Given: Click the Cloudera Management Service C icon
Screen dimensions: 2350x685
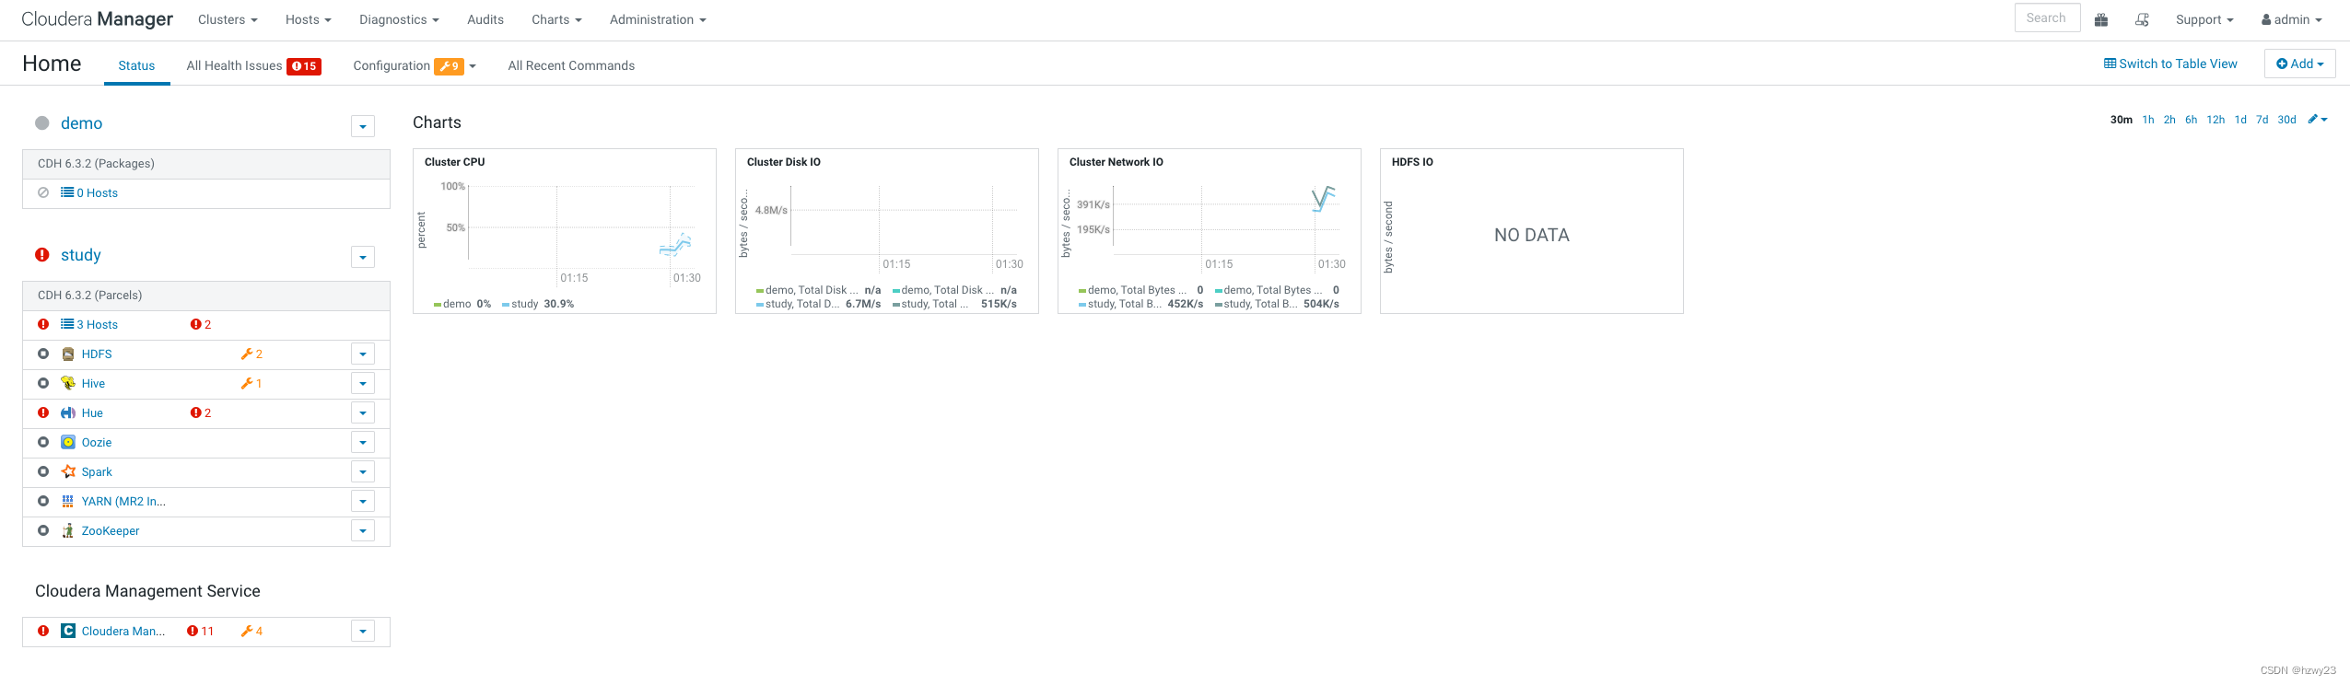Looking at the screenshot, I should point(67,632).
